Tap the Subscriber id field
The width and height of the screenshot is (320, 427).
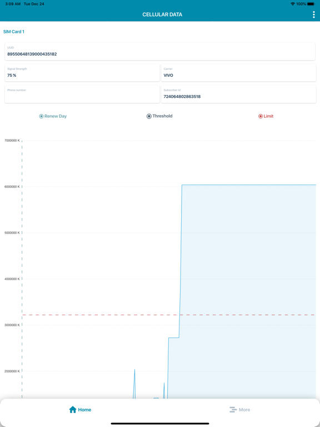point(239,94)
